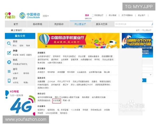Open 短信签名 link
The image size is (158, 126).
(x=64, y=113)
